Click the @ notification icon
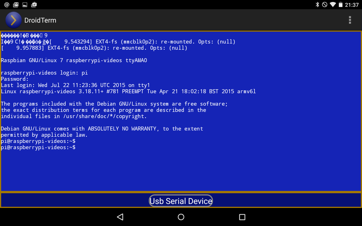The height and width of the screenshot is (226, 362). pyautogui.click(x=7, y=5)
